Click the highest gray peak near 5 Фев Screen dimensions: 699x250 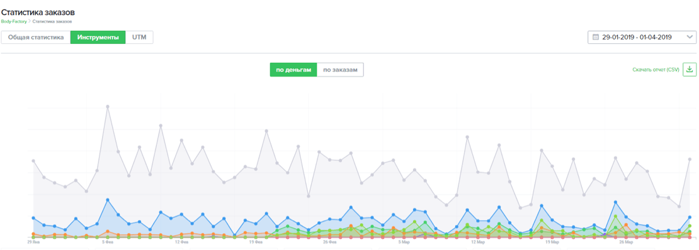point(108,107)
